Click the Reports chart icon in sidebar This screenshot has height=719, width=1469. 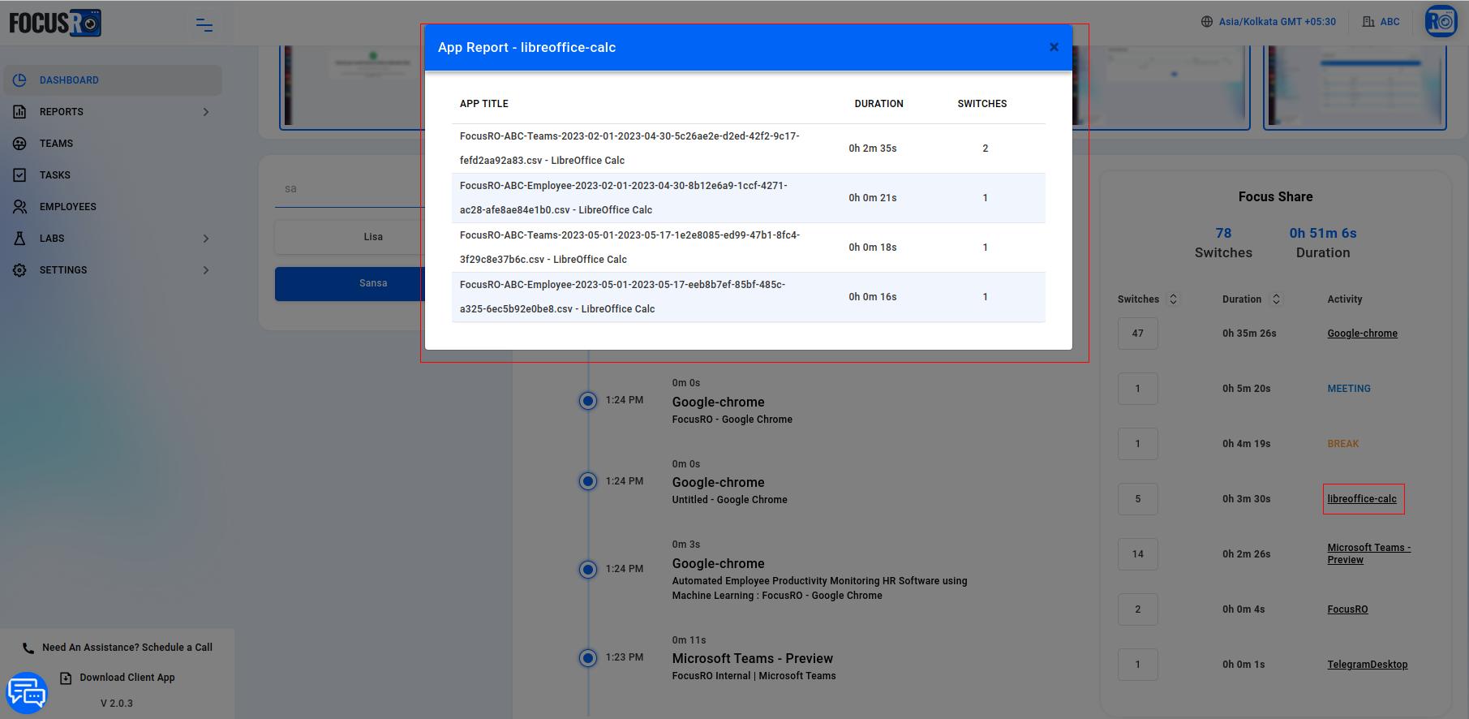tap(20, 112)
